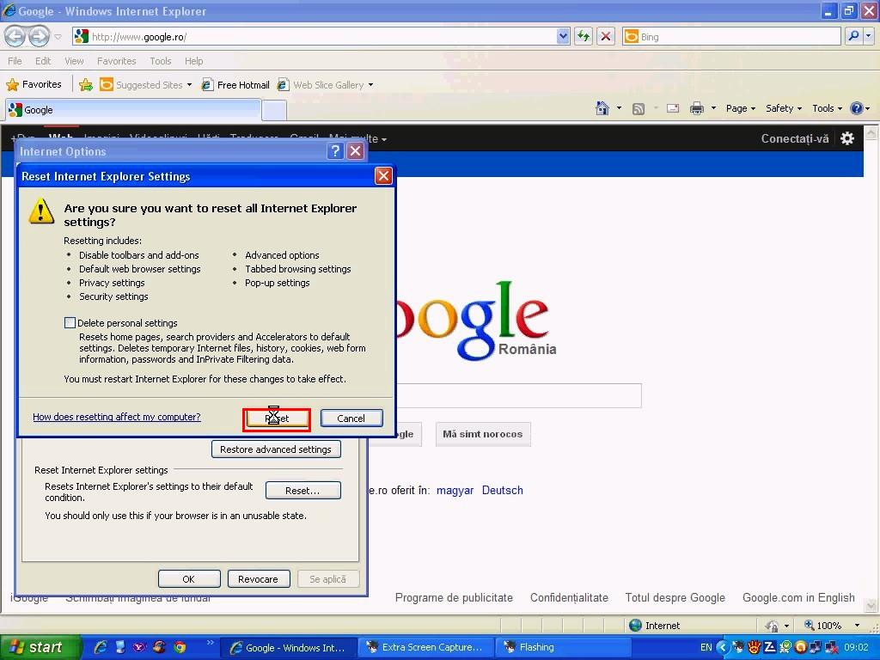Open the search provider dropdown arrow
This screenshot has height=660, width=880.
869,36
